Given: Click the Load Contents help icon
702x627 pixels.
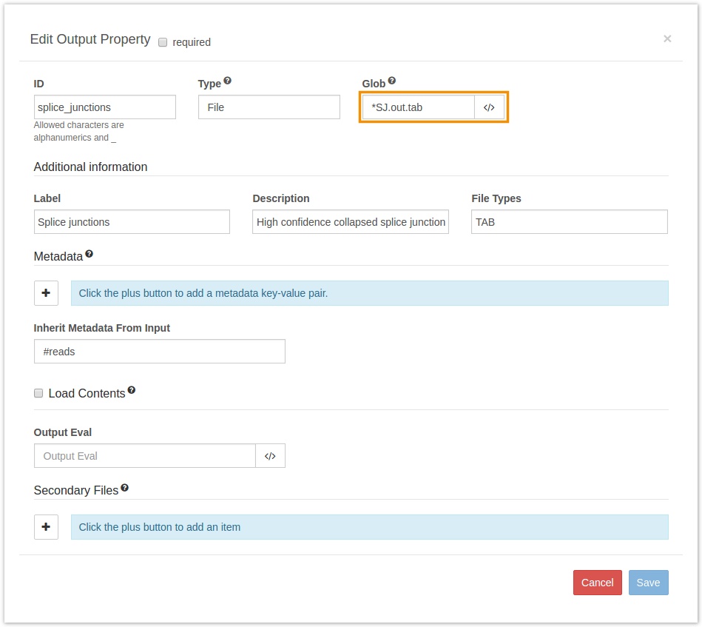Looking at the screenshot, I should tap(132, 390).
